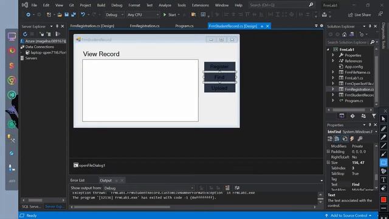The image size is (389, 219).
Task: Click Add to Source Control
Action: pyautogui.click(x=348, y=215)
